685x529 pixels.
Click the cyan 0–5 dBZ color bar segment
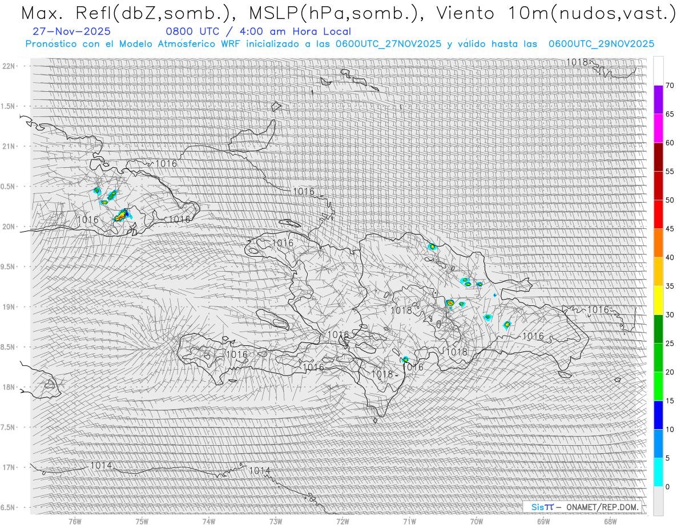(x=658, y=472)
